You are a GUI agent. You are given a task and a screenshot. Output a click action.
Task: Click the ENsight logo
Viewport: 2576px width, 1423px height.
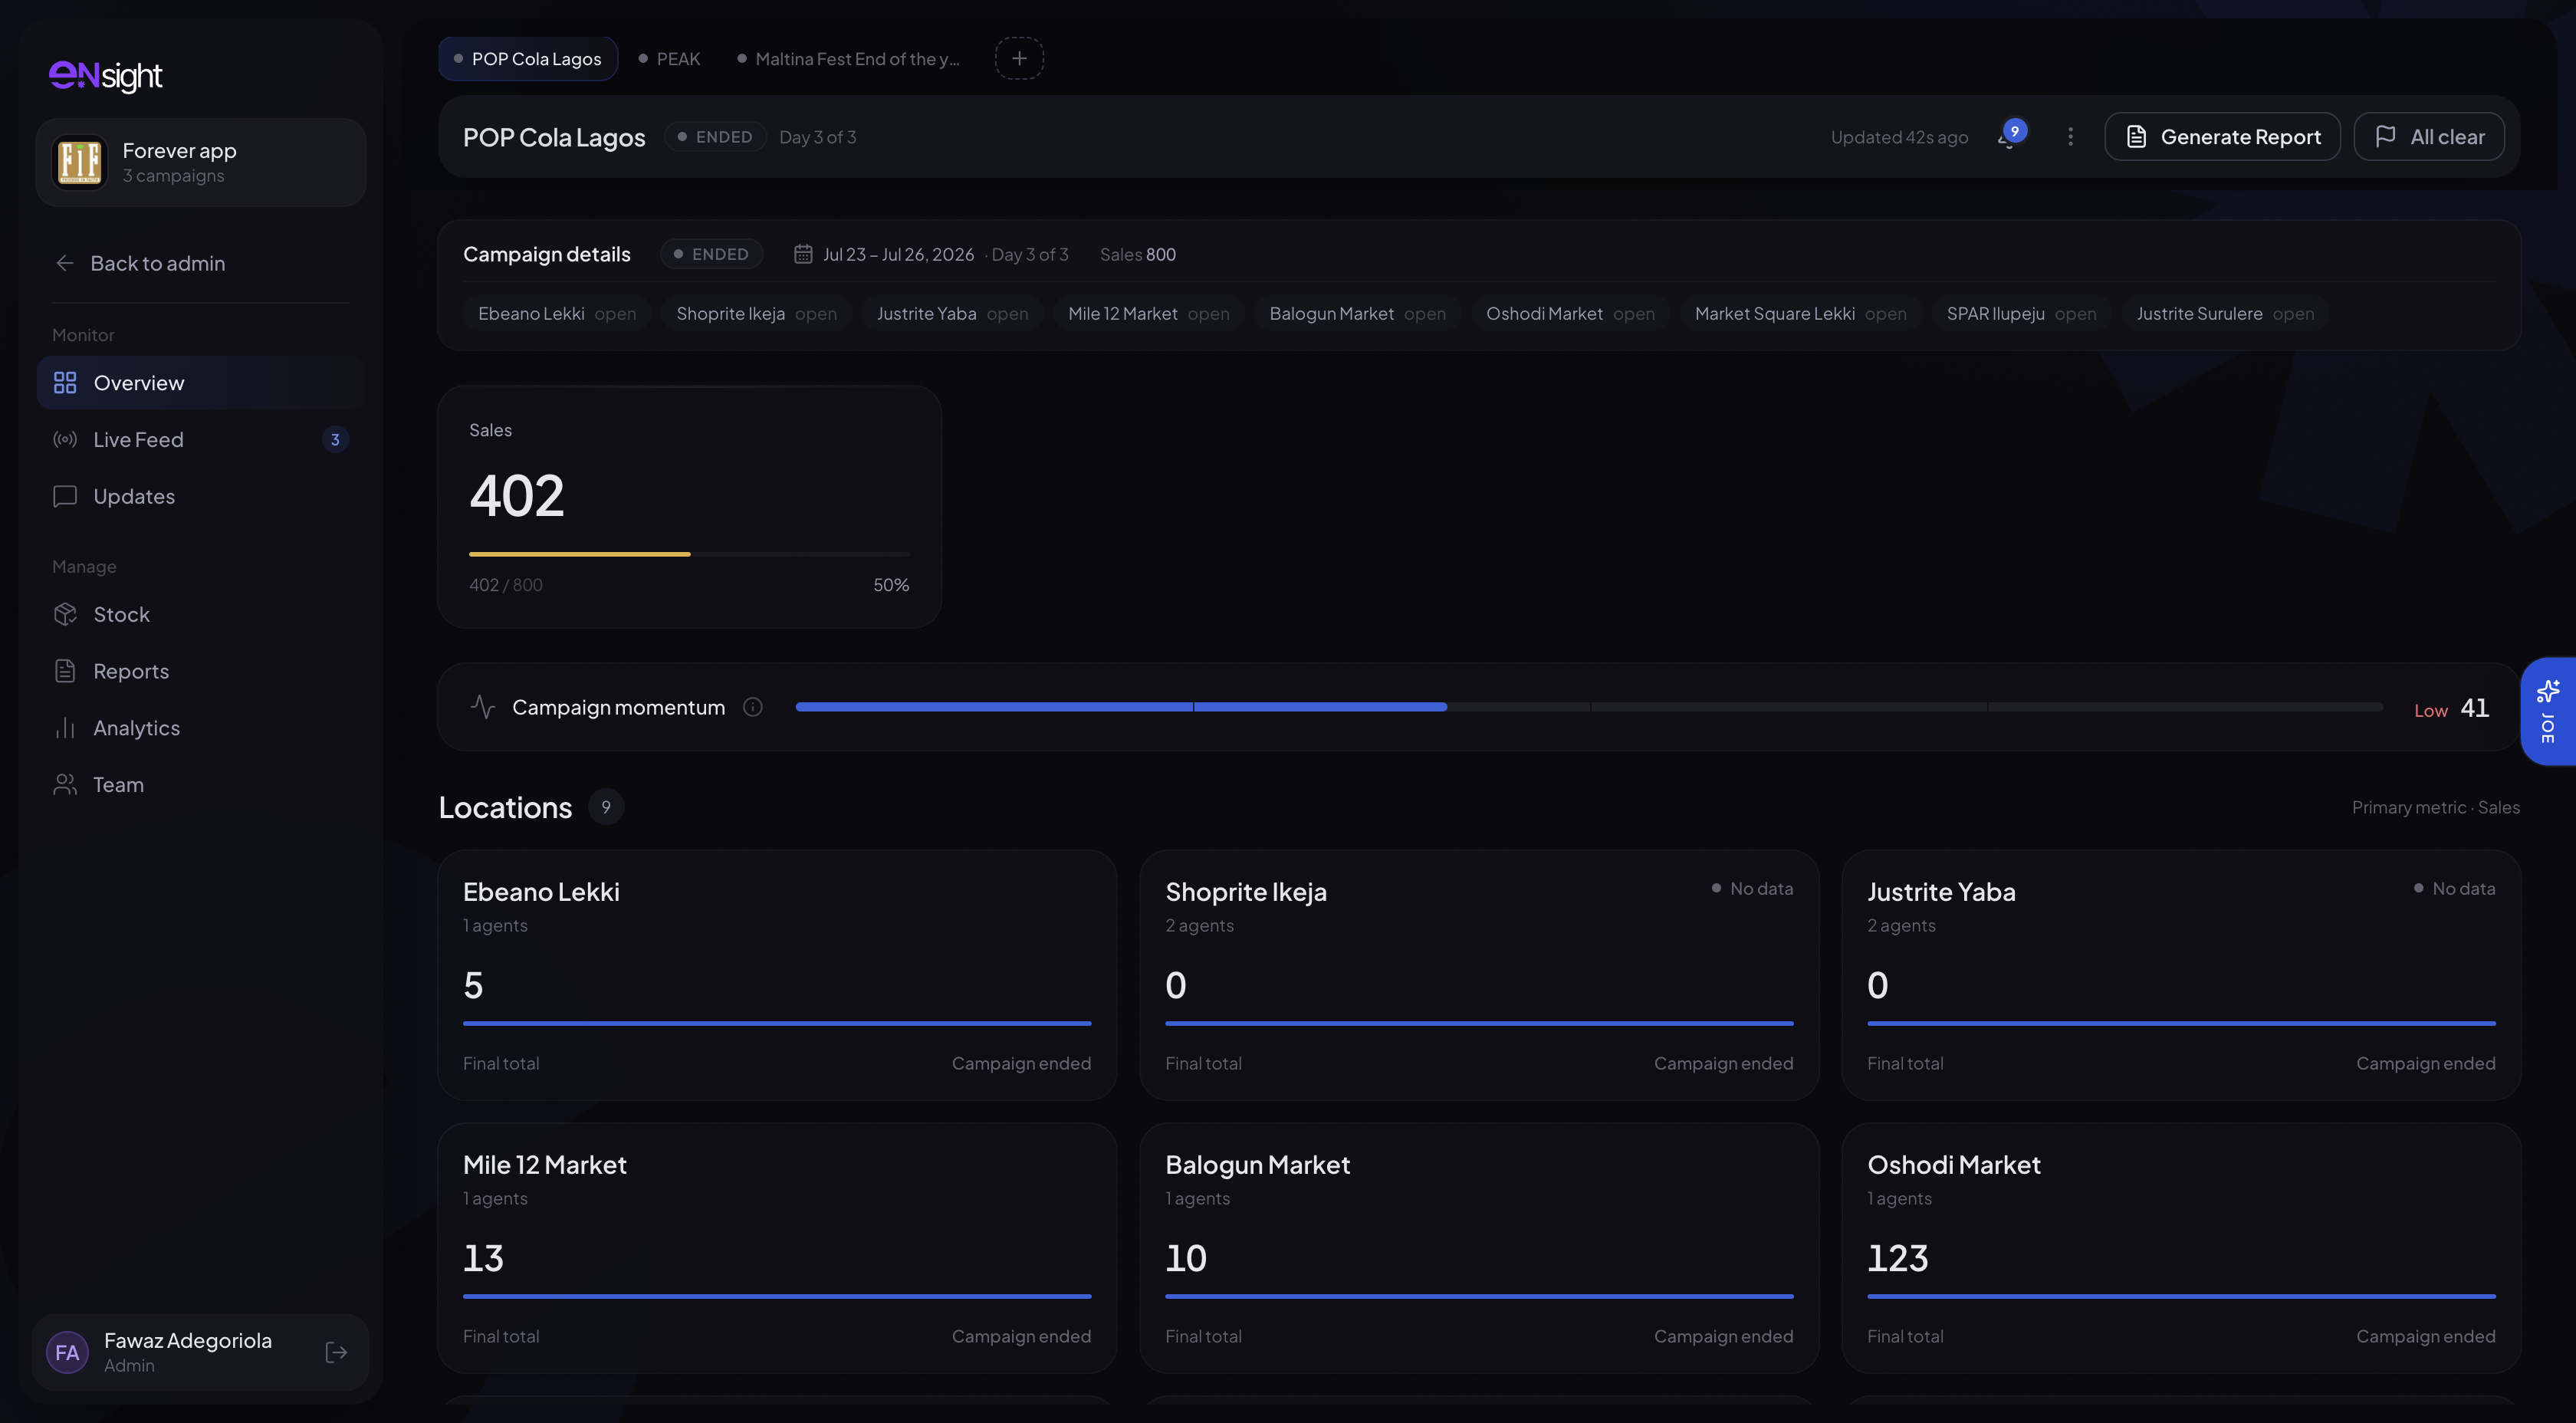[x=105, y=75]
